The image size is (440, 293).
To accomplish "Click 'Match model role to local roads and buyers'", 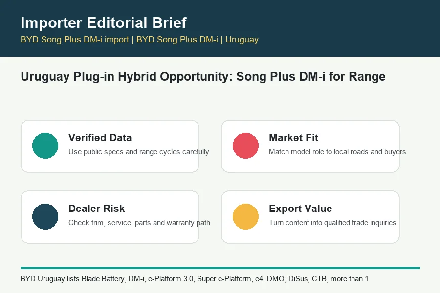I will pos(337,152).
